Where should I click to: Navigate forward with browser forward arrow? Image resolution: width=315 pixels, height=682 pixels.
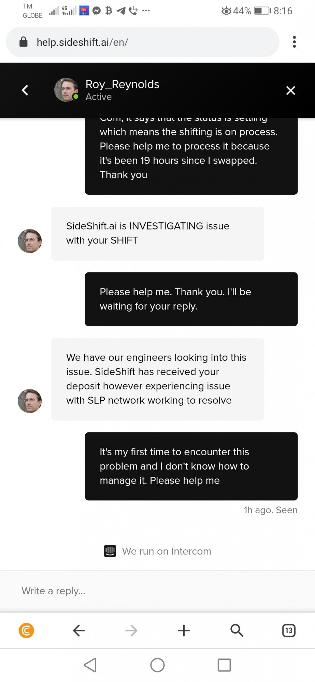(x=131, y=631)
